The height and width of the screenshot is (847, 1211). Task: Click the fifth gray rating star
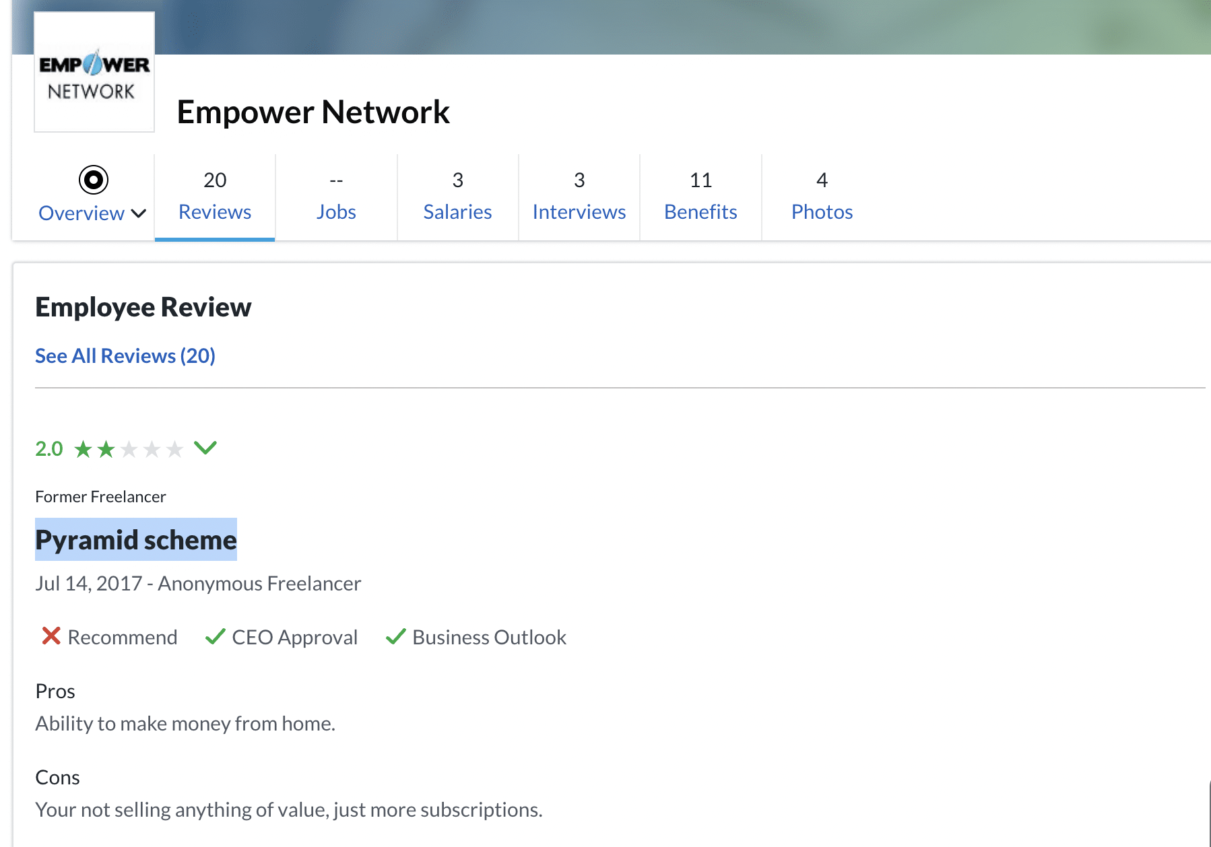pyautogui.click(x=175, y=449)
